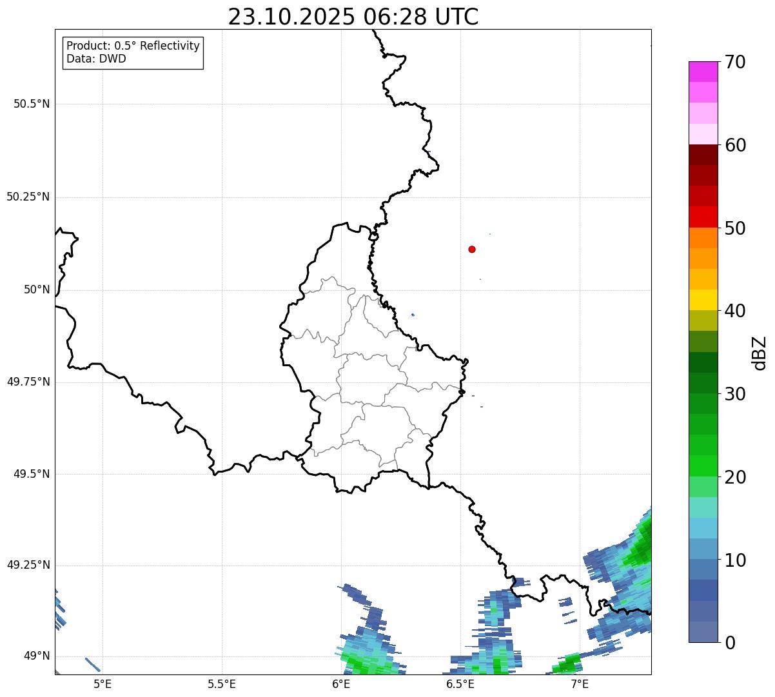Click the 'Data: DWD' text
Image resolution: width=775 pixels, height=697 pixels.
click(x=96, y=59)
